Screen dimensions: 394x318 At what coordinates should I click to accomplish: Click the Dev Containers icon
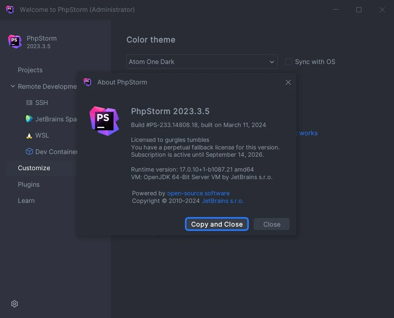[29, 152]
